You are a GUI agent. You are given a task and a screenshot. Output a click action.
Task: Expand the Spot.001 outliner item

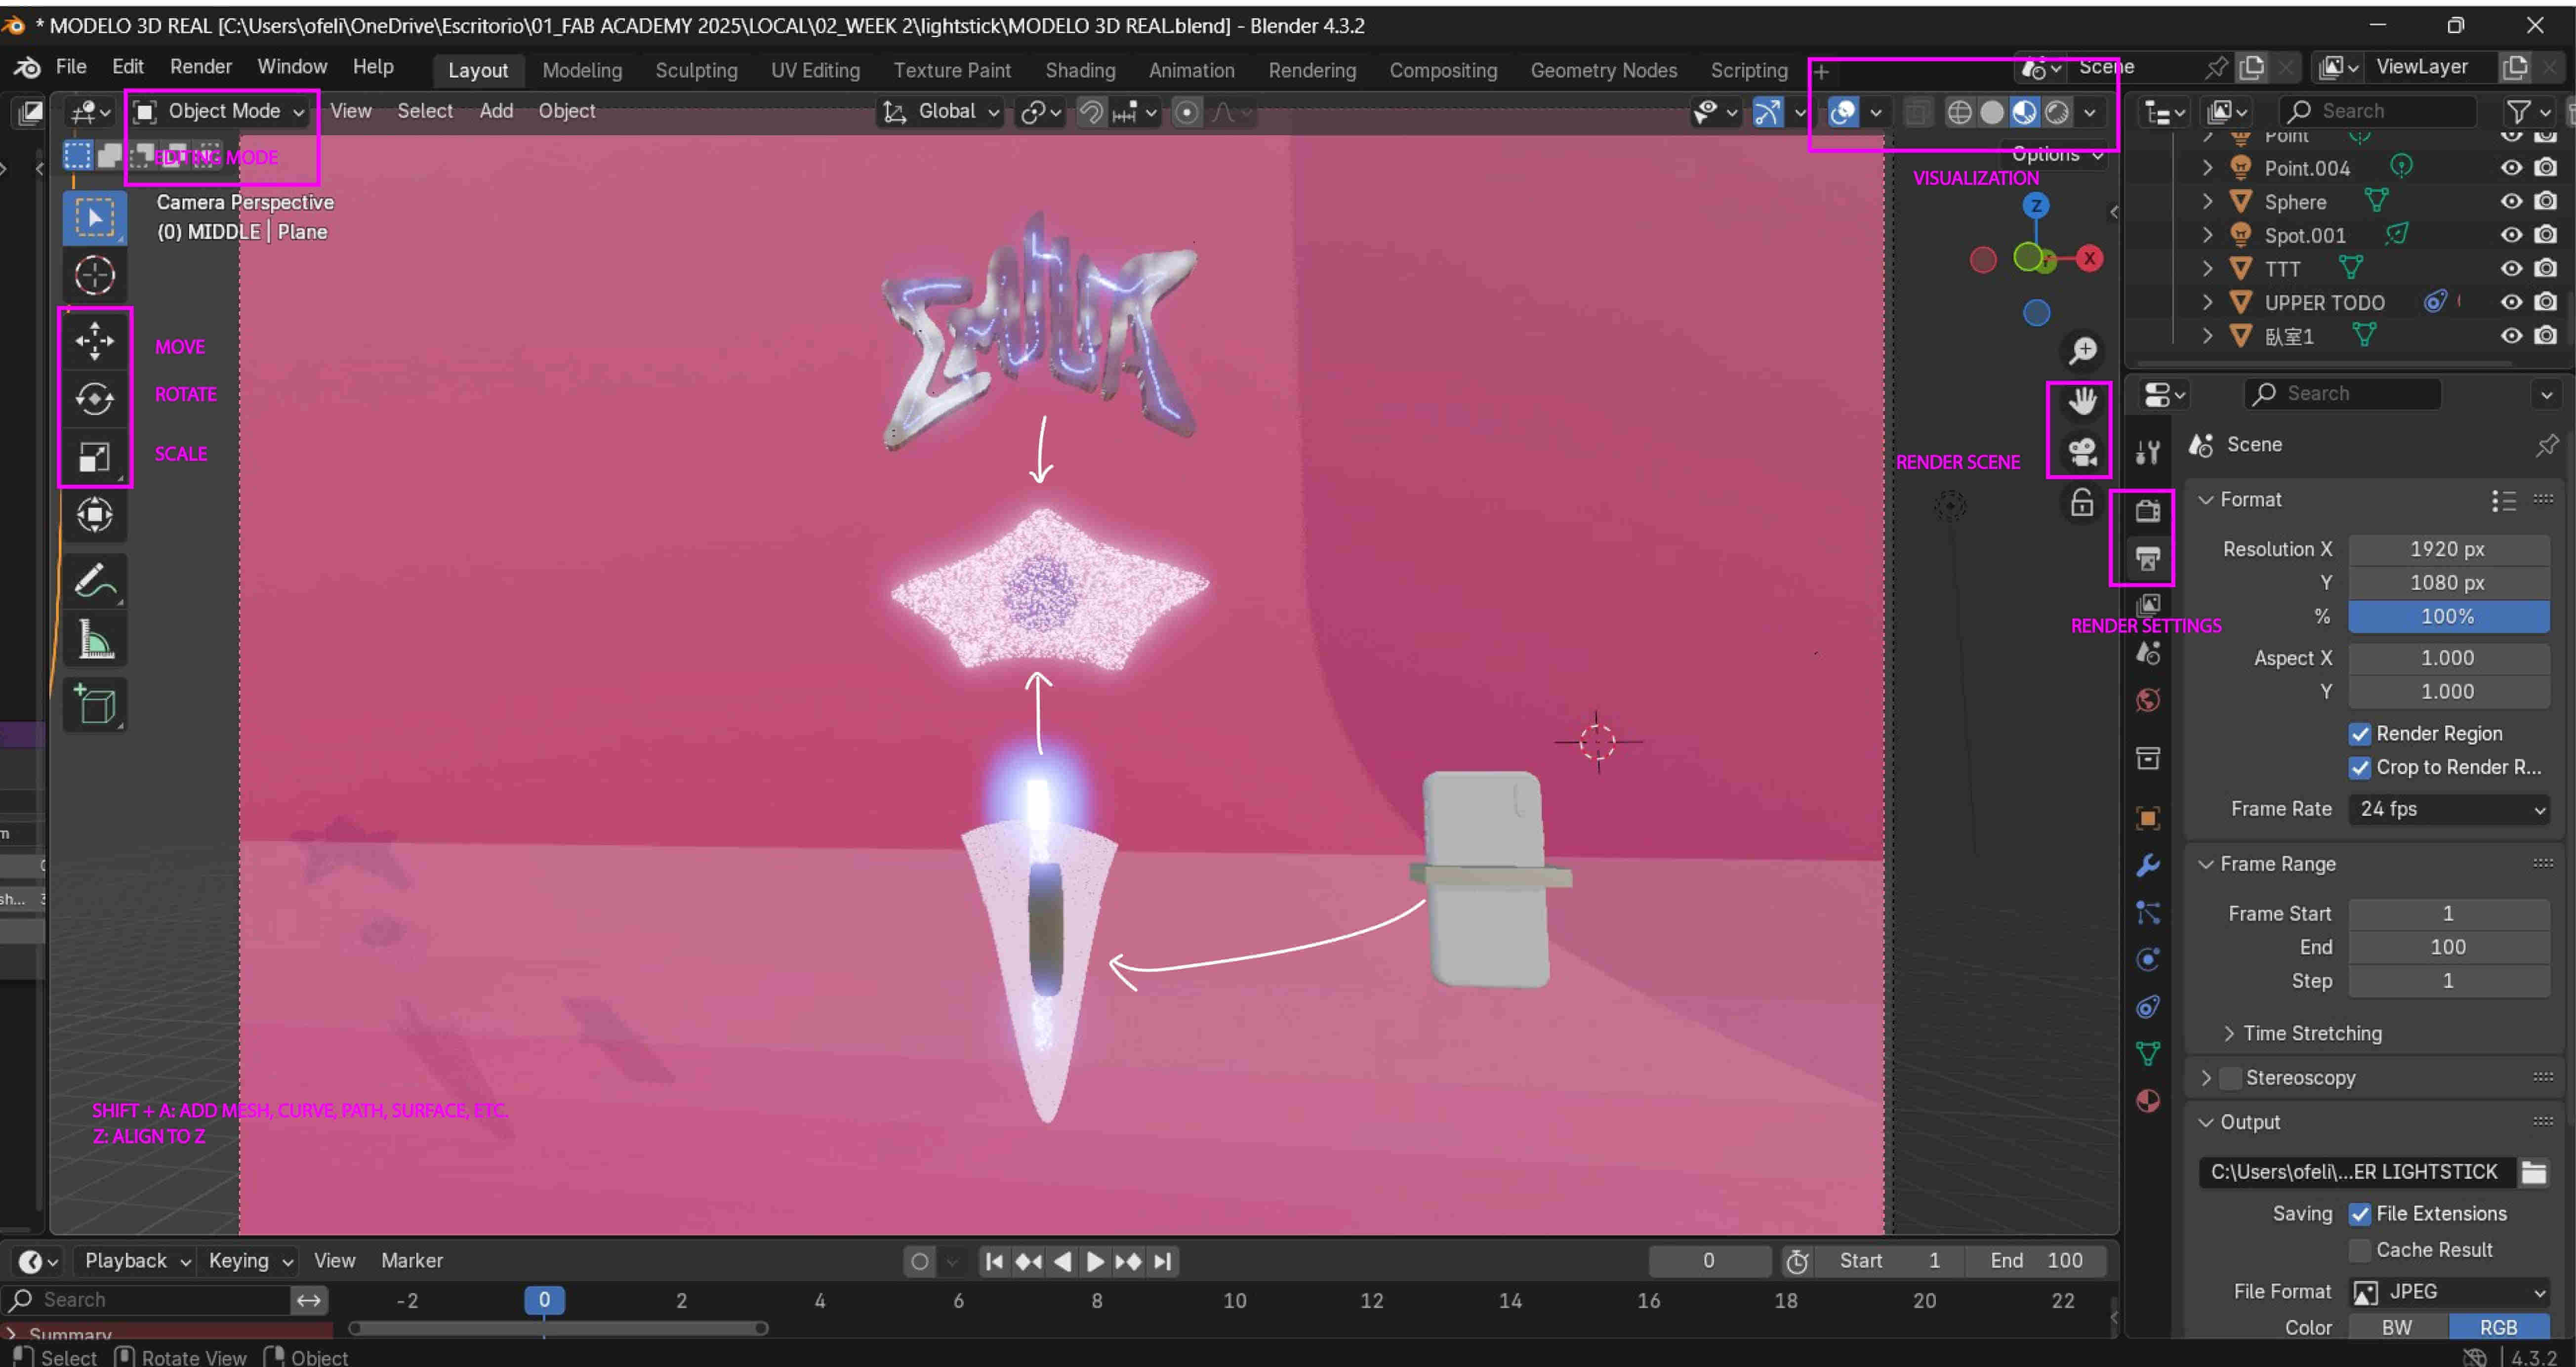tap(2208, 235)
